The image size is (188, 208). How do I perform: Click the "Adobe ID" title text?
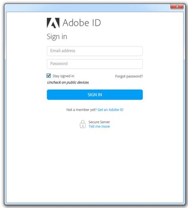[82, 23]
